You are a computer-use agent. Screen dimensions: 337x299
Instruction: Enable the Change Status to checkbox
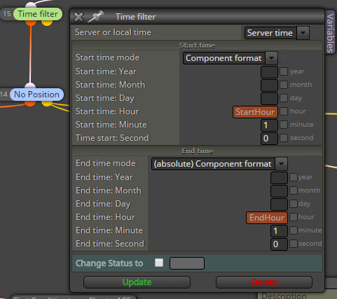click(159, 263)
